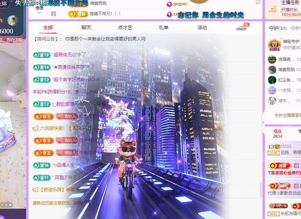Viewport: 301px width, 219px height.
Task: Open 唯爱熙枫 guardian avatar in the list
Action: [272, 70]
